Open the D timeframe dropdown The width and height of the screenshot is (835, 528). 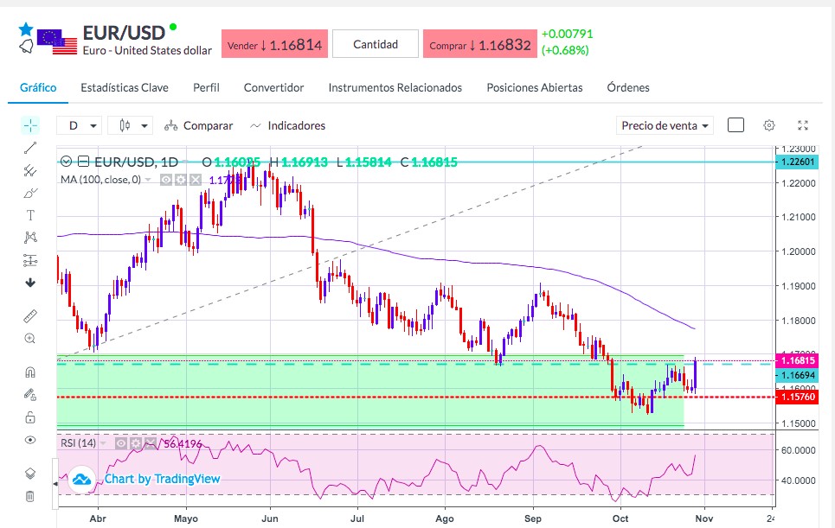click(x=79, y=125)
